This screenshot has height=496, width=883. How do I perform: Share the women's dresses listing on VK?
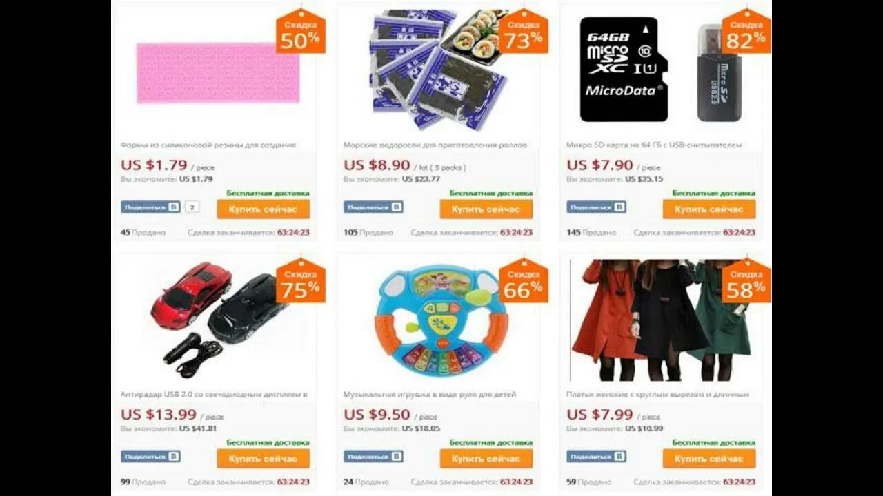point(596,456)
